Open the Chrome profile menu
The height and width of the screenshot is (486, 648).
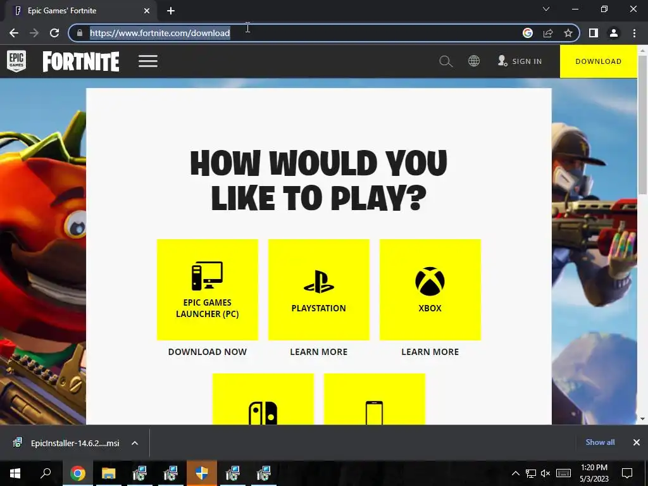[614, 33]
